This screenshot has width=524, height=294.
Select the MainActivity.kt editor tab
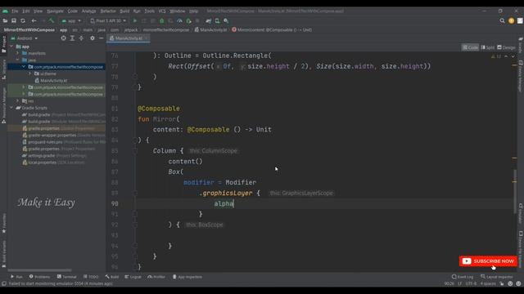coord(129,38)
